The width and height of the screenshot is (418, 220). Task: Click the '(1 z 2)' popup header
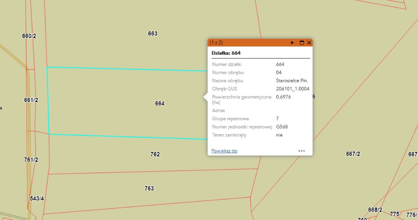216,43
